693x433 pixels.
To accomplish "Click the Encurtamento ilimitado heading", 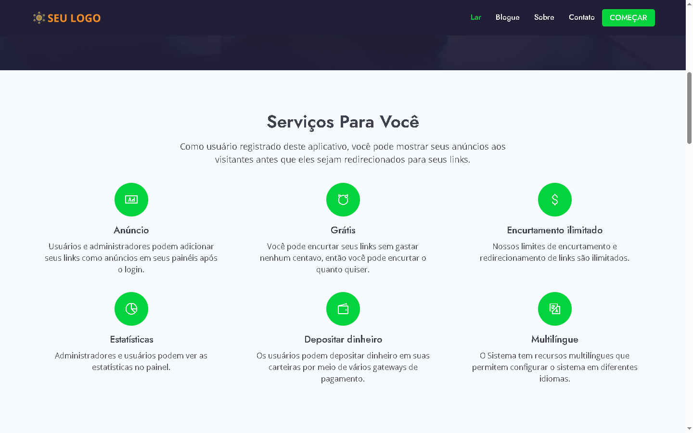I will 554,230.
